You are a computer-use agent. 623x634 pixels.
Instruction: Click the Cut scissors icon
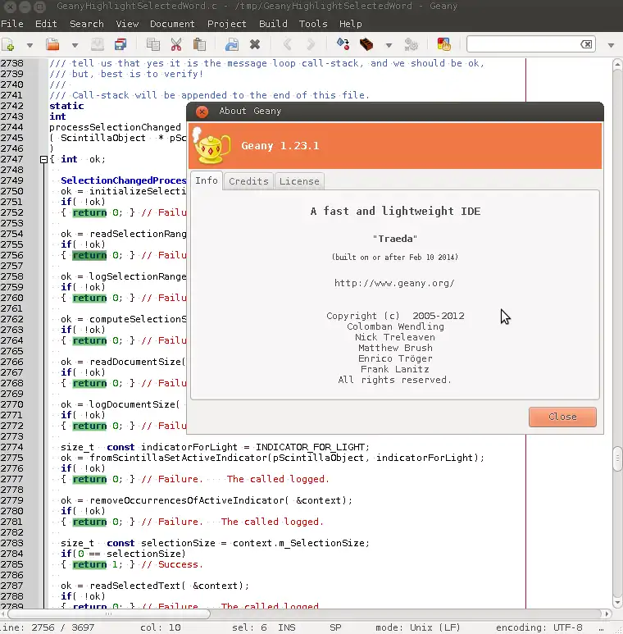pos(176,45)
